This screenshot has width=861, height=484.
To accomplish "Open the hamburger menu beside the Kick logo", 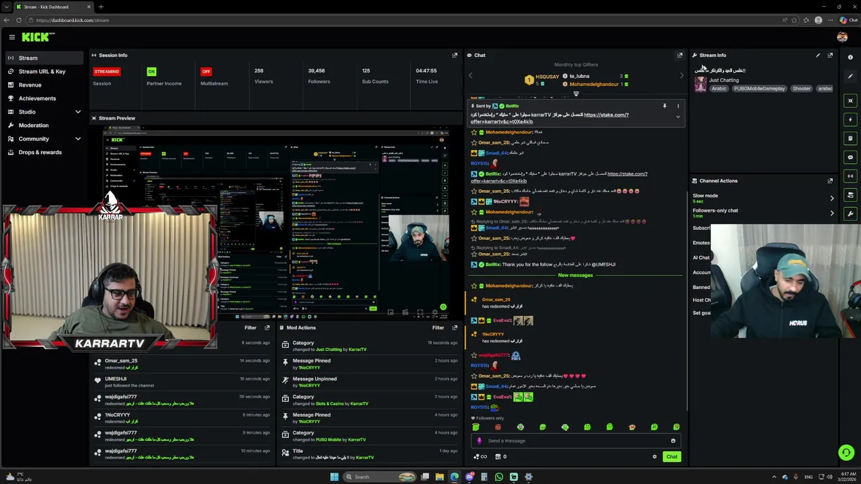I will pos(11,38).
